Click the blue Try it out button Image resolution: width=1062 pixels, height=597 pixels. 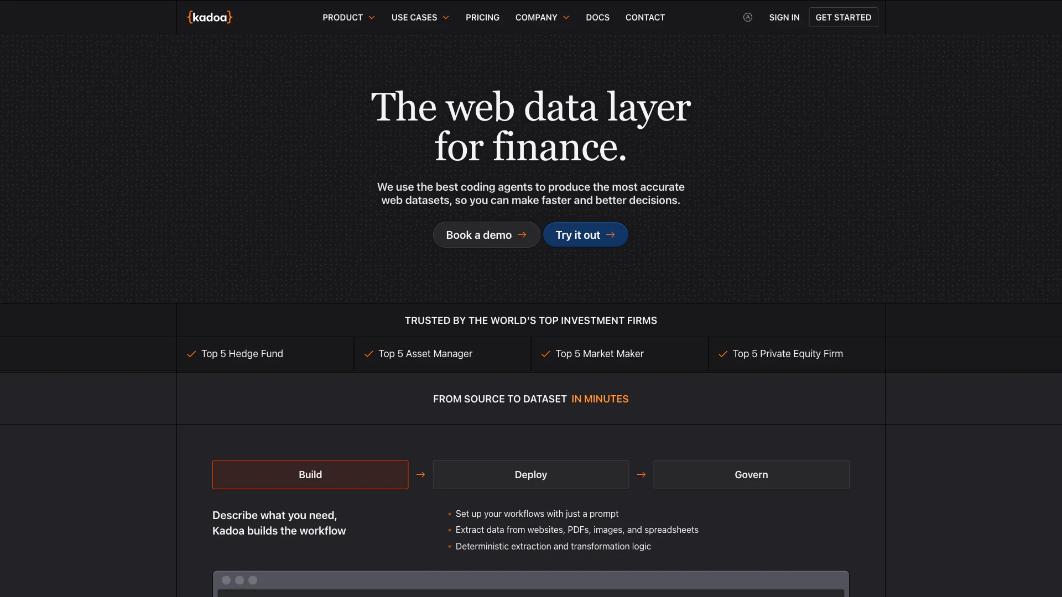[x=585, y=235]
